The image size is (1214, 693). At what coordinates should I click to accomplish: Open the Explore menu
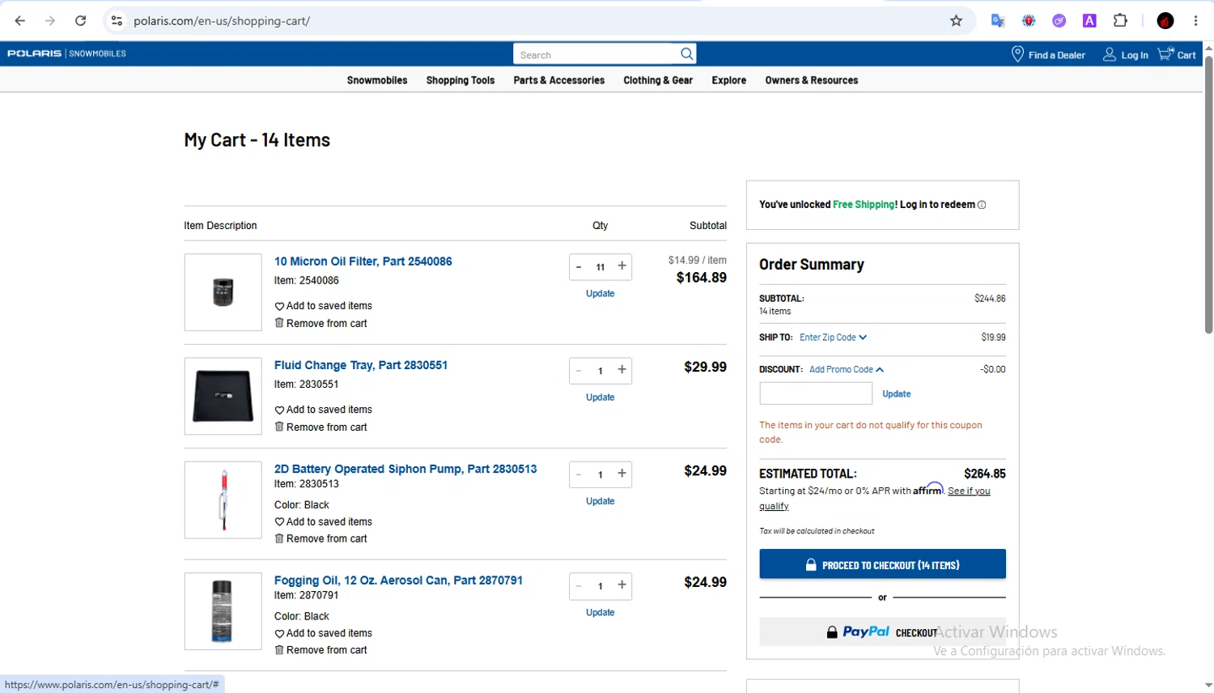click(x=729, y=80)
